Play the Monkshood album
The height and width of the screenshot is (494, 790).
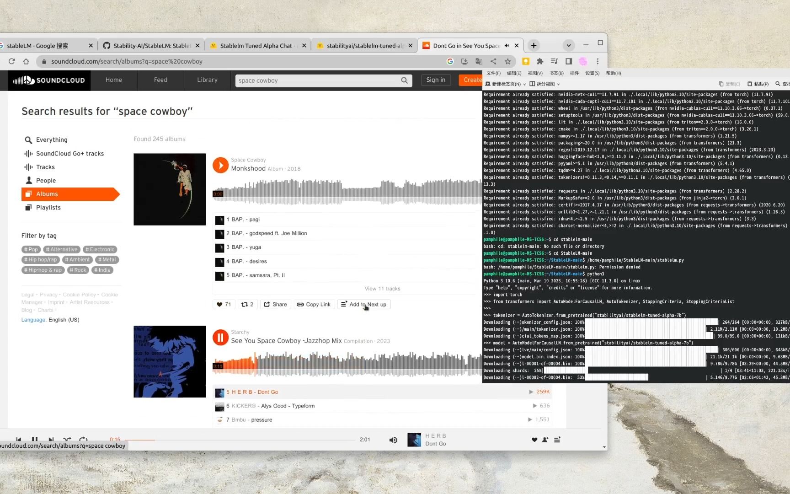tap(220, 165)
